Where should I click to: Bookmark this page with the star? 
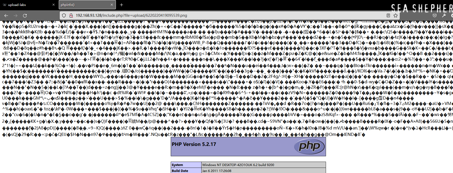click(396, 15)
